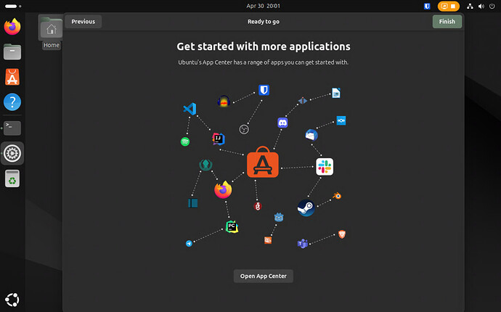Click the Bitwarden shield icon in illustration

coord(264,90)
